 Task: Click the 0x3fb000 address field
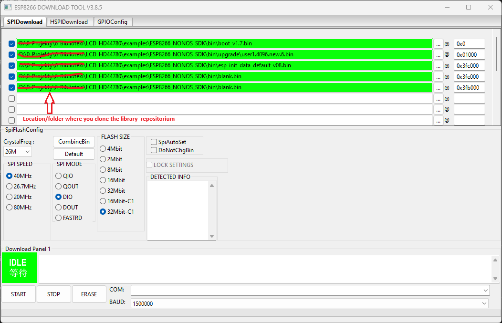pos(470,88)
